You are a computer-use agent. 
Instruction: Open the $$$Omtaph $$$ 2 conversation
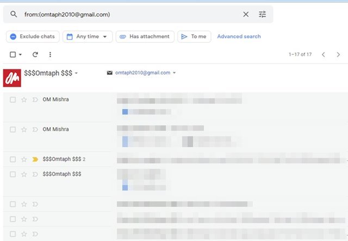(175, 159)
